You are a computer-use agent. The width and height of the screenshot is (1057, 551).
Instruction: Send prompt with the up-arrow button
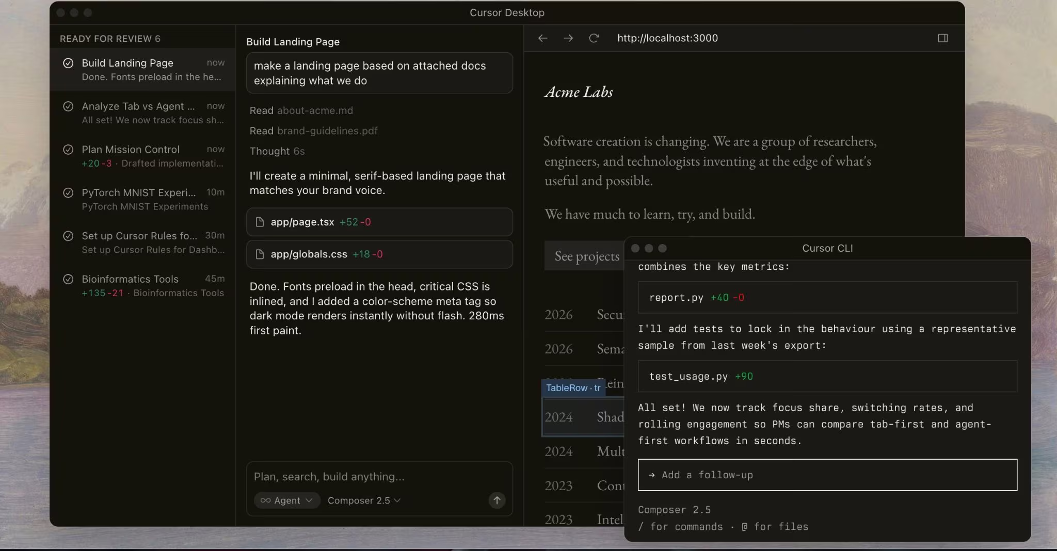pyautogui.click(x=497, y=500)
